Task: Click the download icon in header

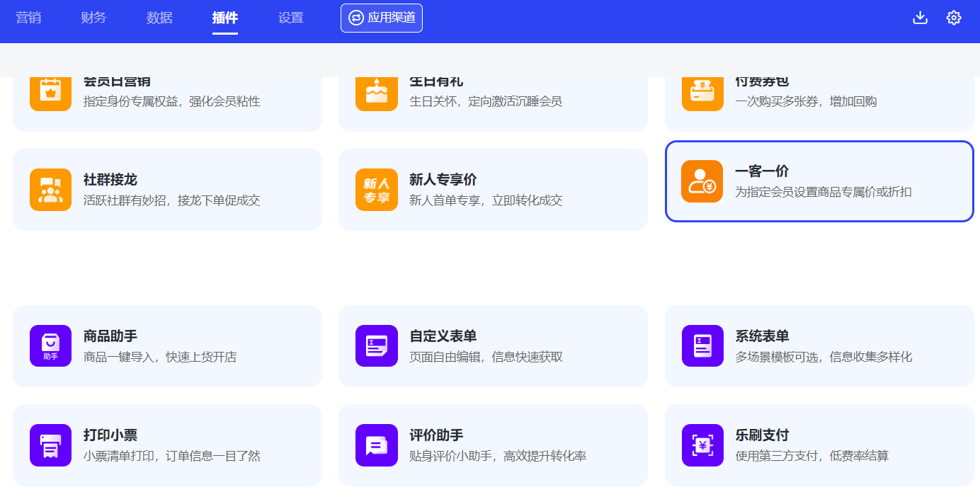Action: pos(920,18)
